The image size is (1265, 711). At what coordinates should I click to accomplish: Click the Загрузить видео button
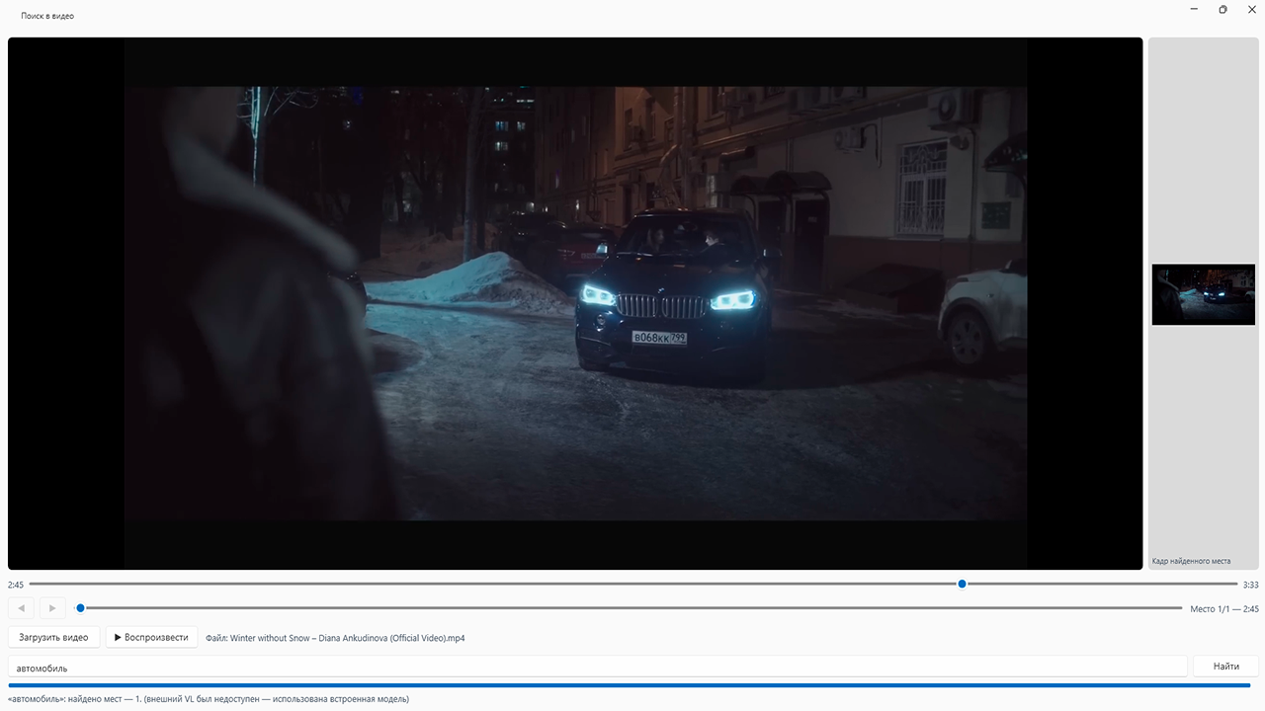[53, 637]
